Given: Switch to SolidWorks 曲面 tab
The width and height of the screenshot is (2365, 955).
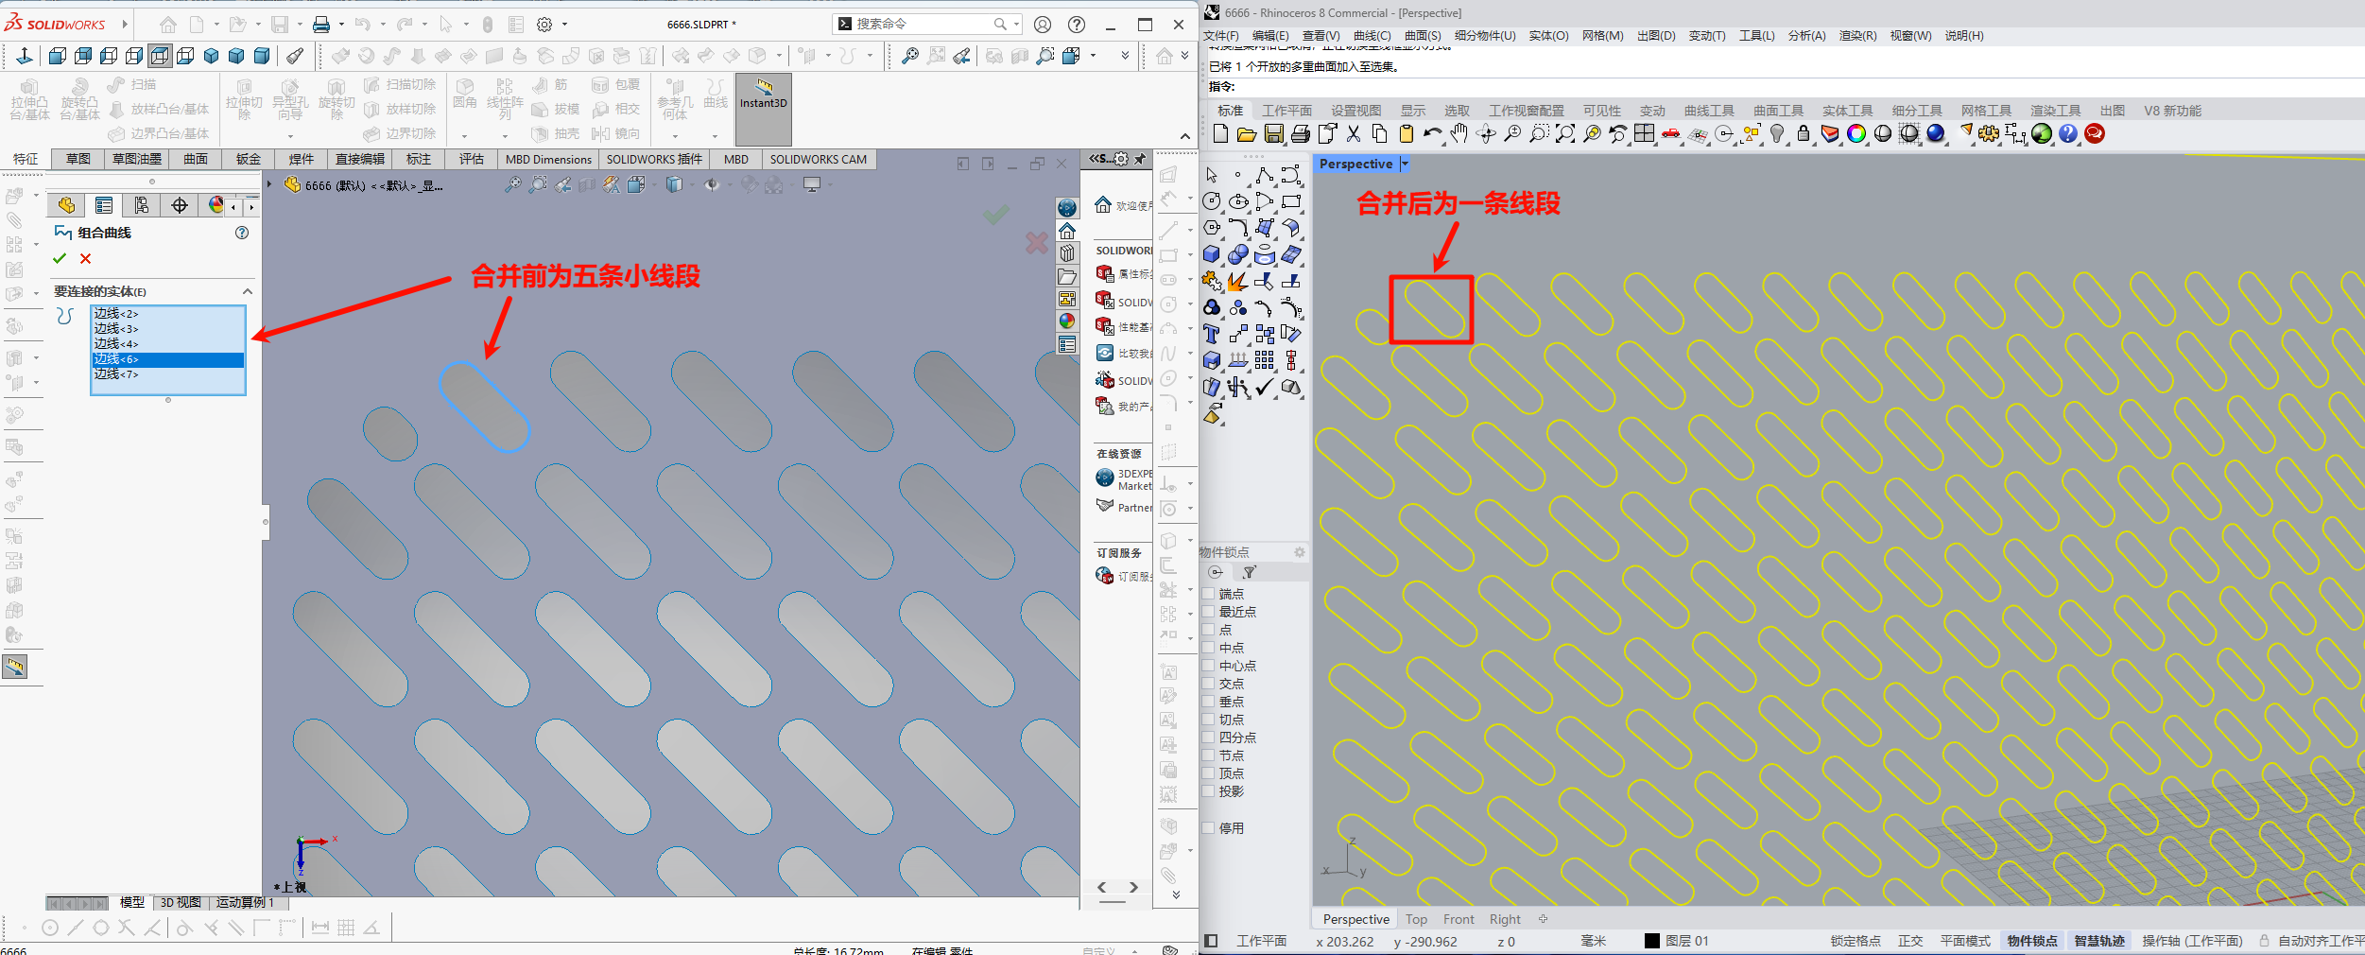Looking at the screenshot, I should 196,159.
